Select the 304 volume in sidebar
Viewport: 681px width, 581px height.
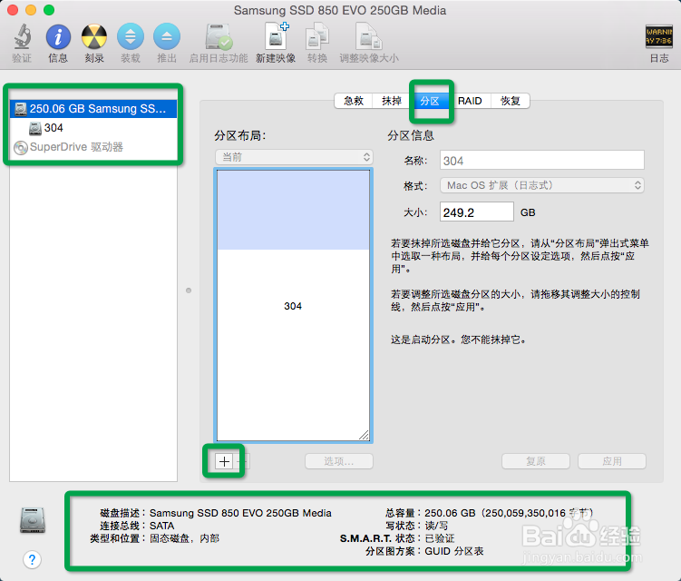[93, 128]
